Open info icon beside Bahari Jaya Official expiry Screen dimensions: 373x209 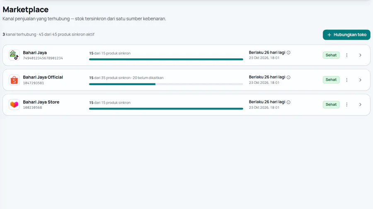tap(288, 77)
